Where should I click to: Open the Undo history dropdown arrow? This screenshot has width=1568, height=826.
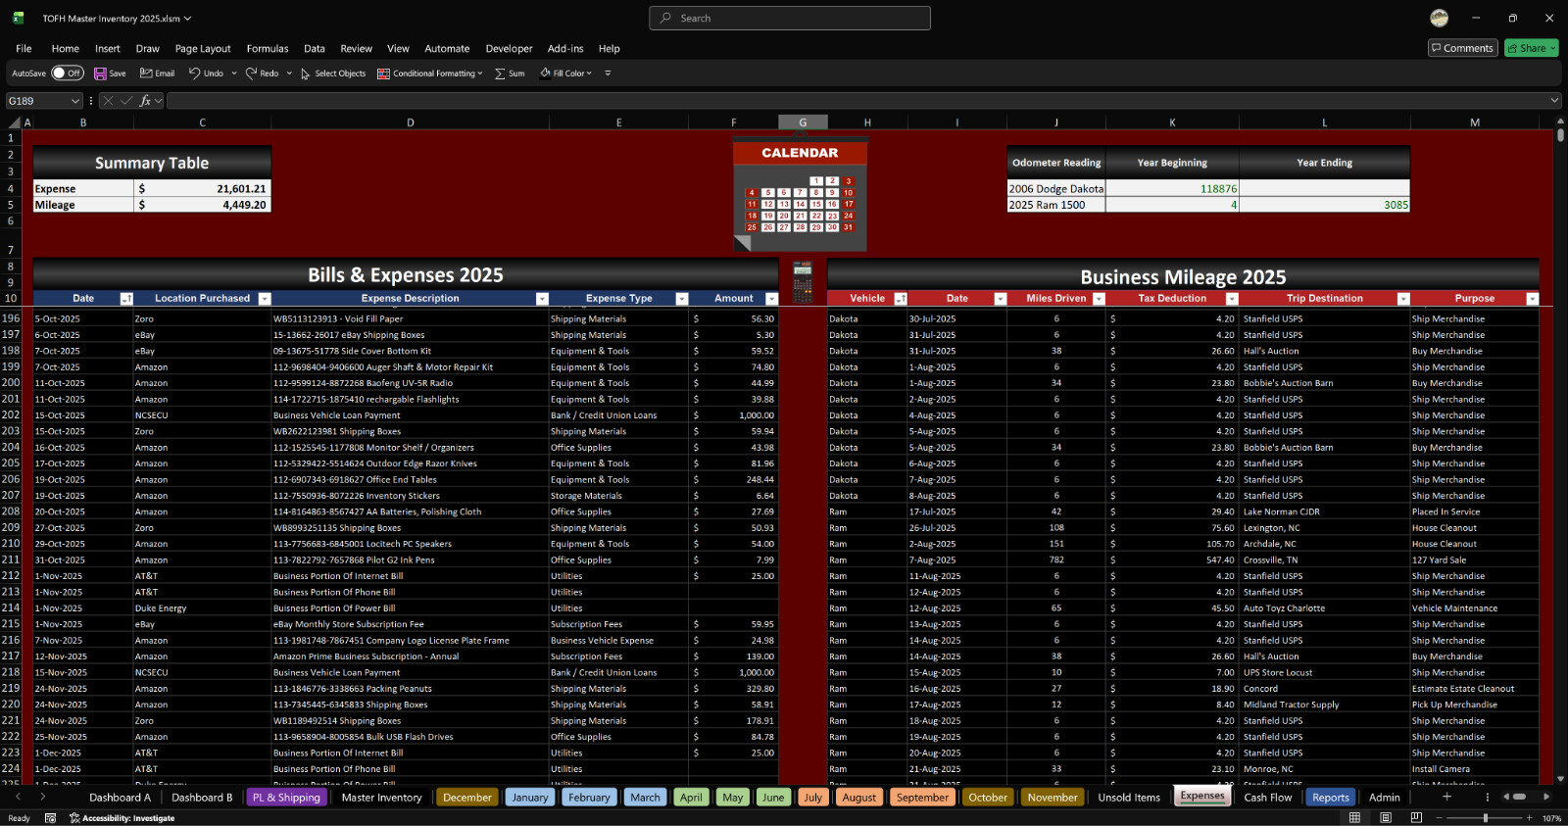[x=234, y=73]
